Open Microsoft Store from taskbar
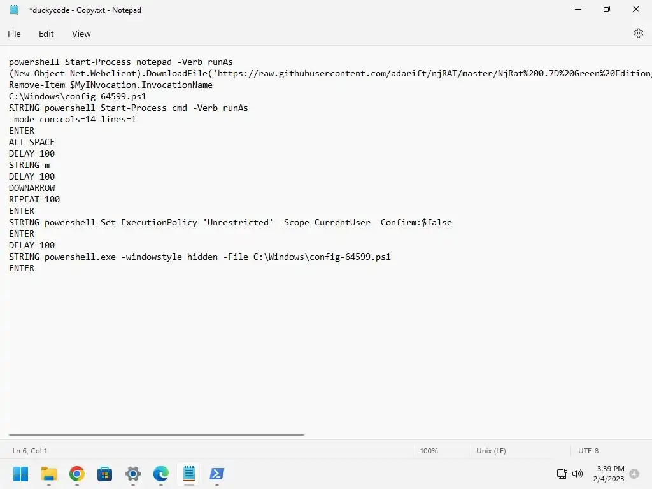Viewport: 652px width, 489px height. point(105,474)
